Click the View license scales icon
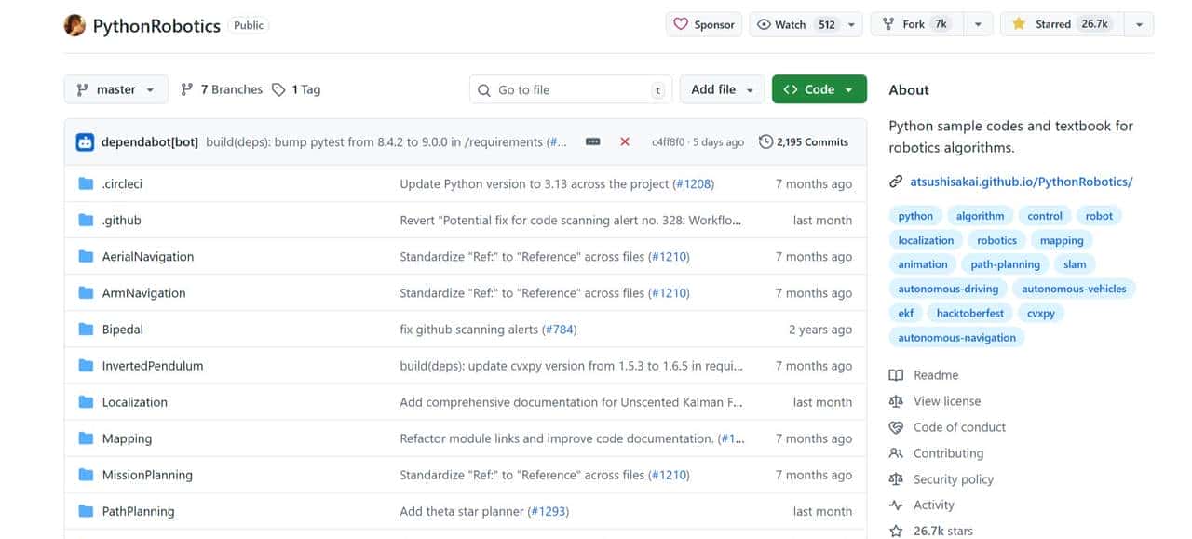This screenshot has width=1192, height=539. pyautogui.click(x=896, y=400)
